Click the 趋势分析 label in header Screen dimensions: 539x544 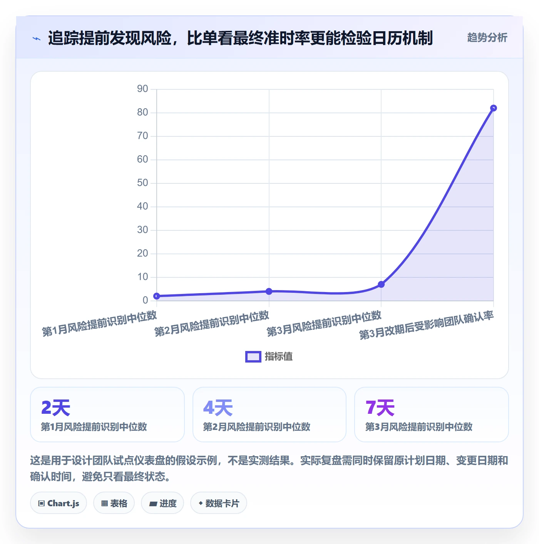pyautogui.click(x=487, y=38)
